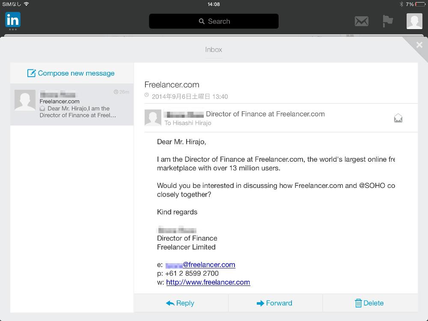This screenshot has width=428, height=321.
Task: Select the Freelancer.com conversation in list
Action: [x=77, y=104]
